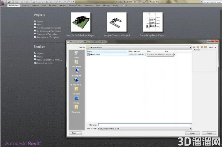
Task: Switch to the Architecture ribbon tab
Action: click(x=13, y=5)
